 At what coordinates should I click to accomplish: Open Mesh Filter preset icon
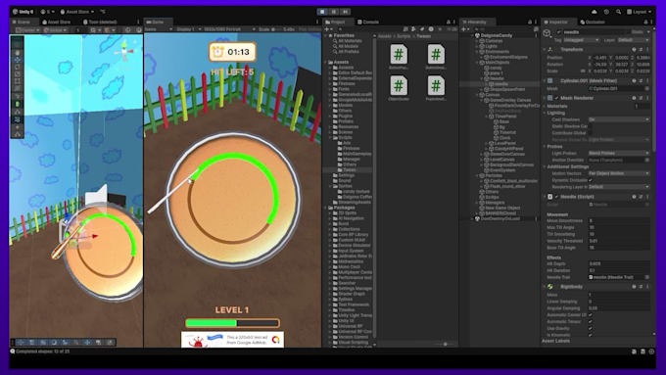(x=641, y=80)
